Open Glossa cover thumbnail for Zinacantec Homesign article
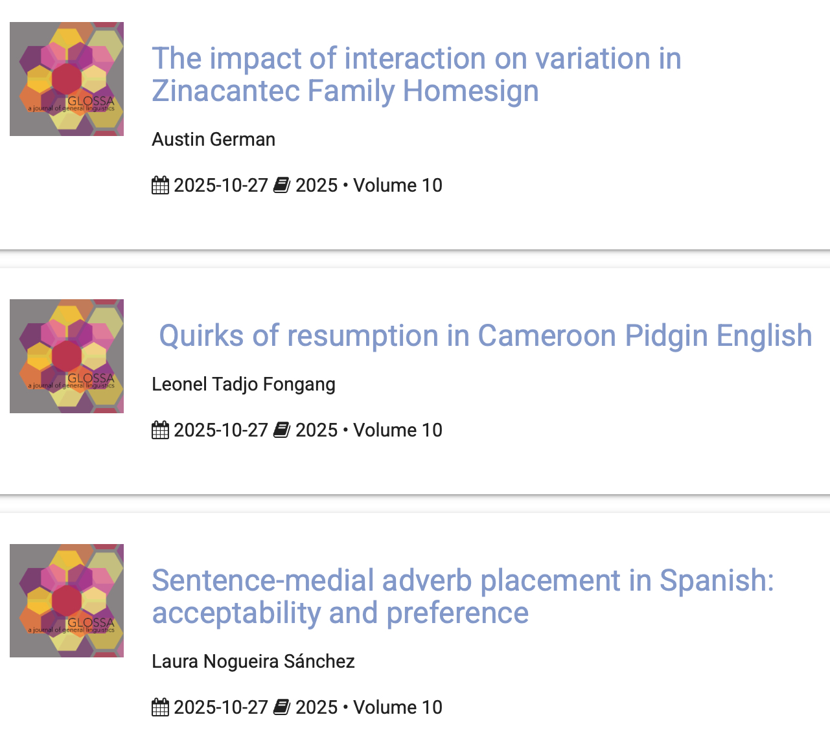 click(x=67, y=79)
